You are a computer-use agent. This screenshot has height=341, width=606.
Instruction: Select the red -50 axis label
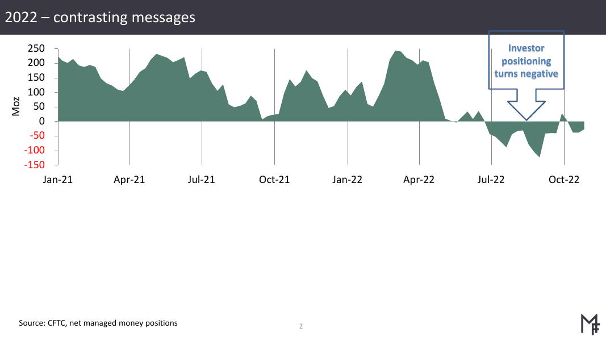(x=36, y=136)
